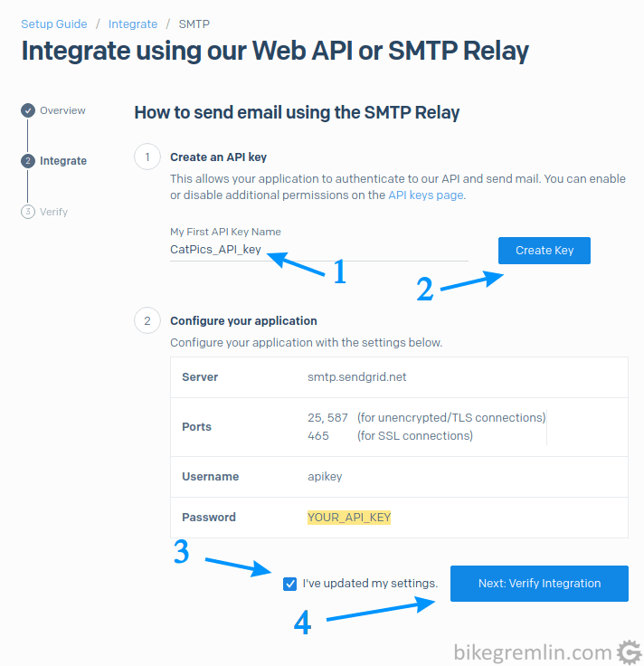
Task: Select the YOUR_API_KEY password value
Action: pyautogui.click(x=349, y=518)
